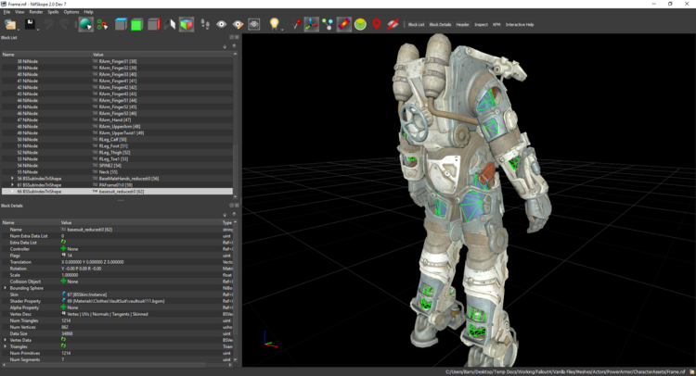Image resolution: width=696 pixels, height=376 pixels.
Task: Click the greyed-out Redo arrow icon
Action: [64, 24]
